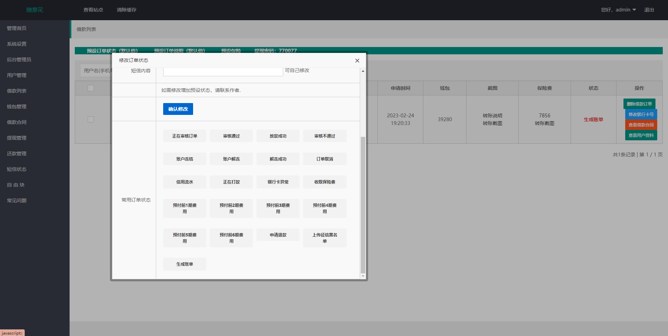Pick the 账户冻结 status option

184,159
